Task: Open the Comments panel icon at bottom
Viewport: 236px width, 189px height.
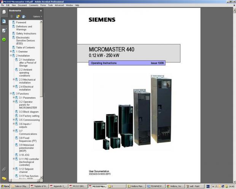Action: click(x=4, y=179)
